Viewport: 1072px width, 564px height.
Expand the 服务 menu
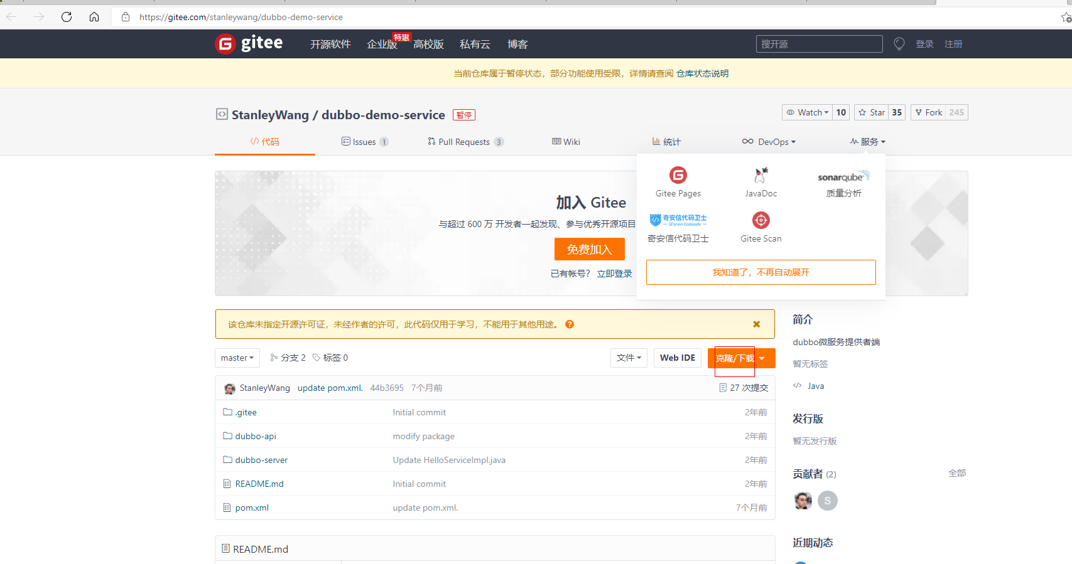point(868,142)
